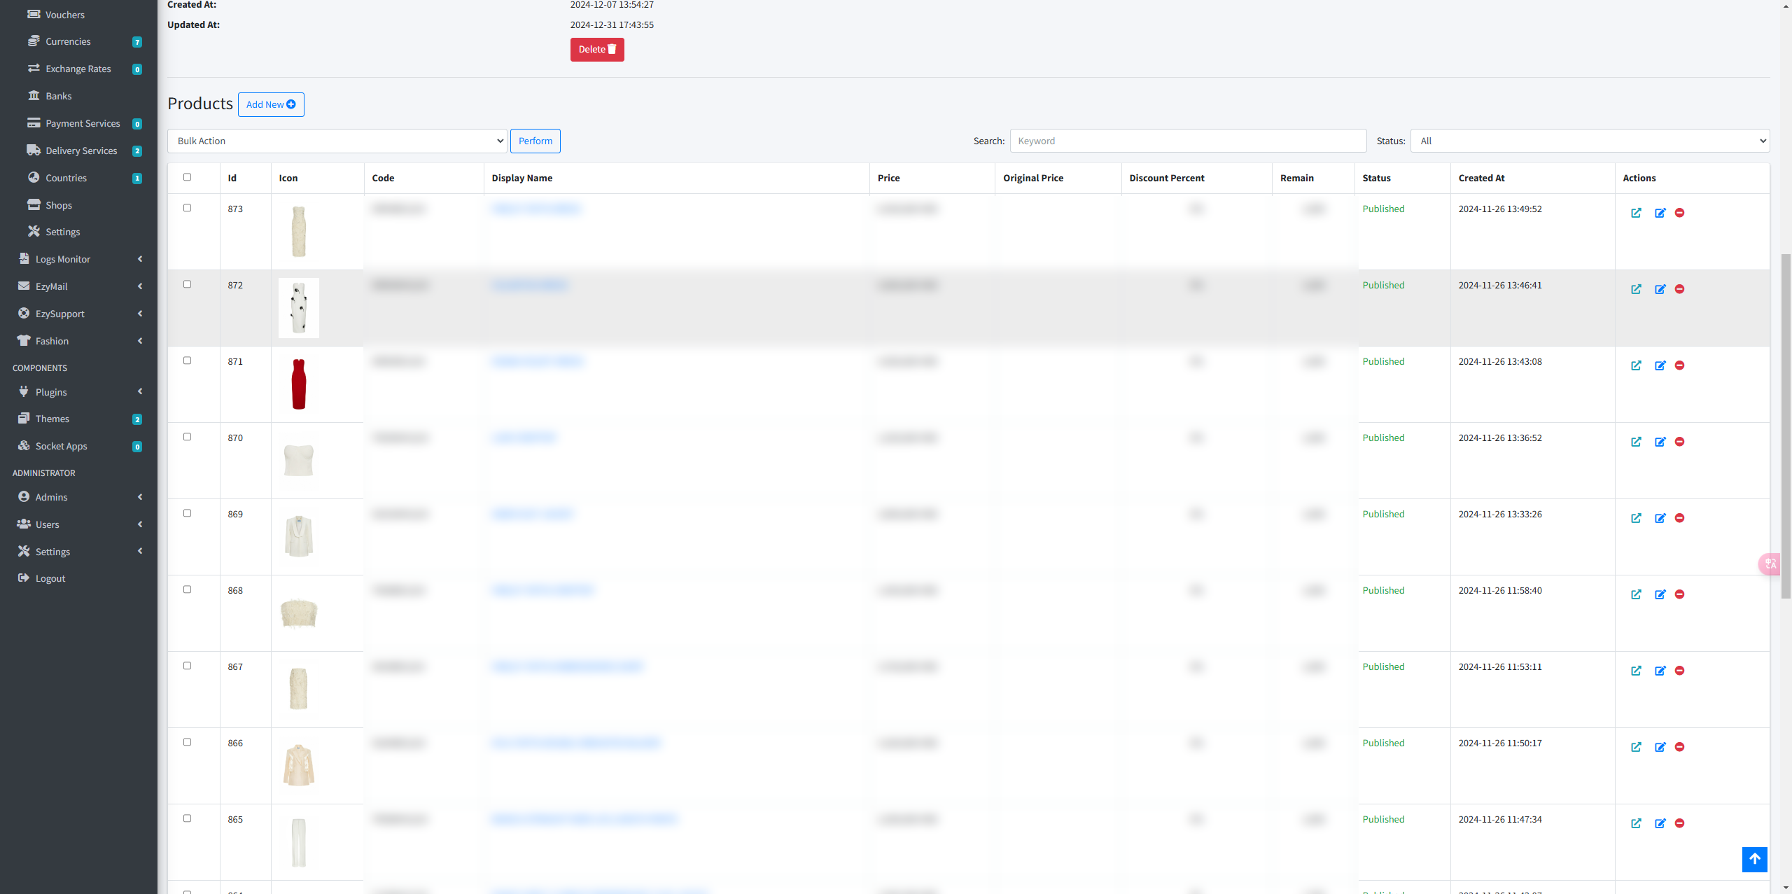Tick checkbox for product 871
The image size is (1792, 894).
(187, 361)
